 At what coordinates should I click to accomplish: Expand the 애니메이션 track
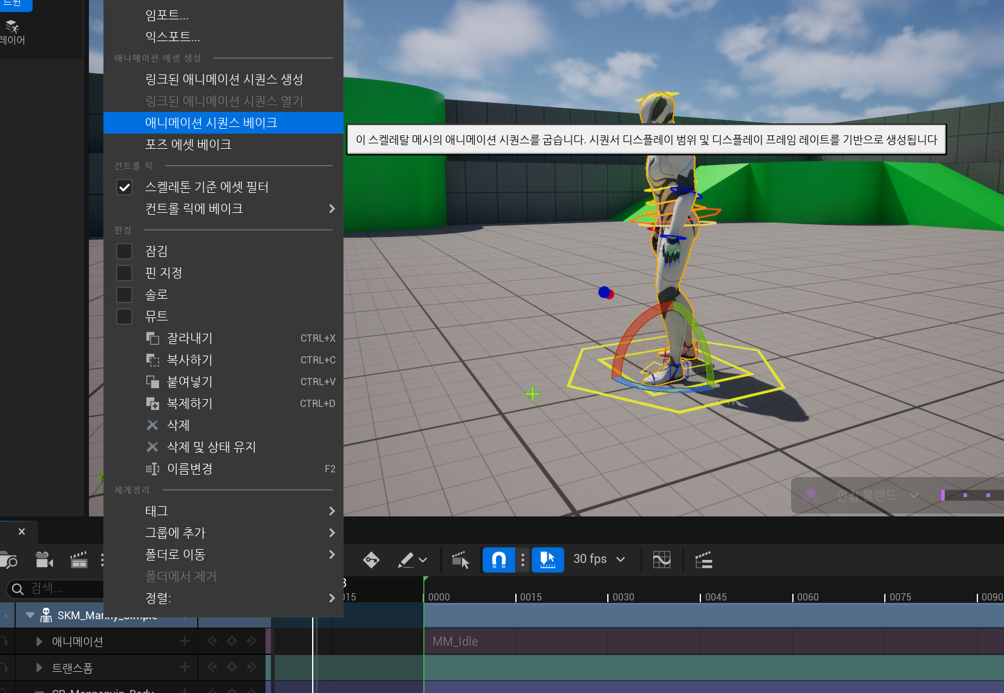click(39, 642)
